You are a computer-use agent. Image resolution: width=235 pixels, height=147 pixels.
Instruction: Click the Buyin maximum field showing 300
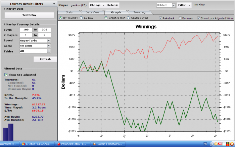point(45,30)
